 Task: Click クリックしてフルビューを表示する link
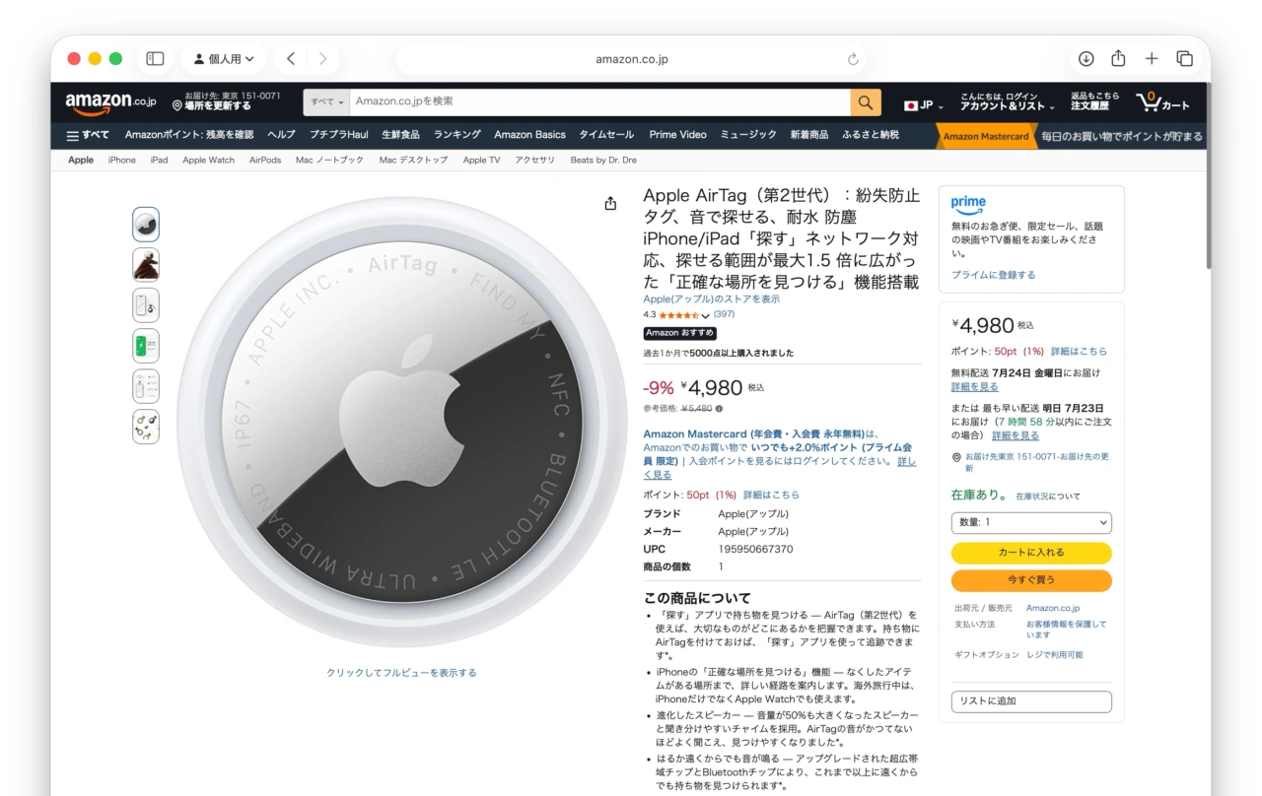click(x=401, y=673)
